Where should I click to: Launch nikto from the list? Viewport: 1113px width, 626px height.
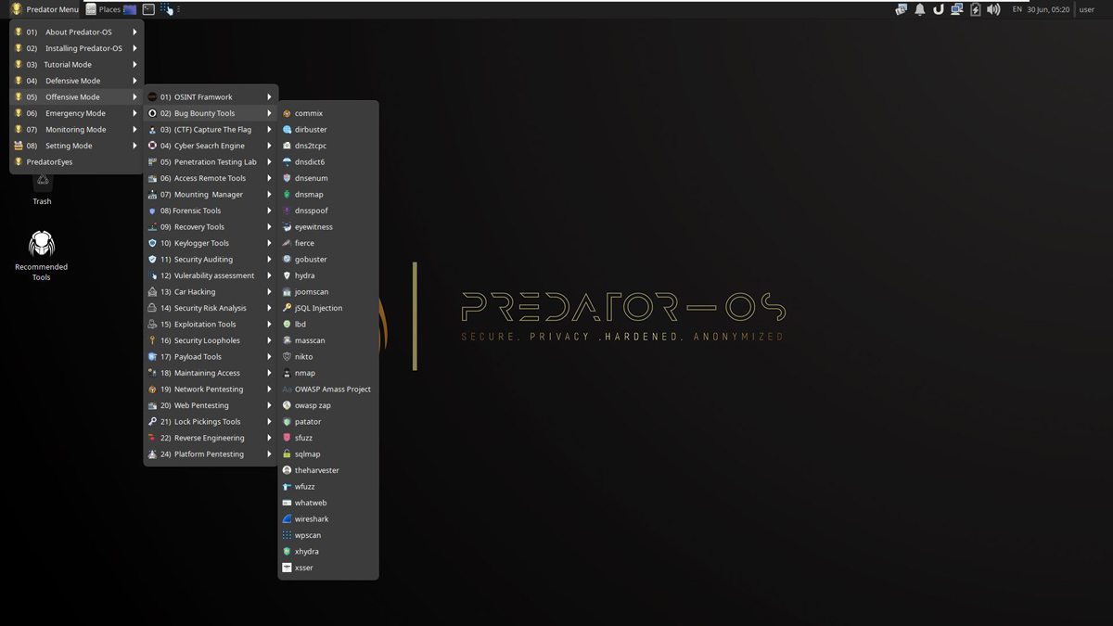[328, 357]
